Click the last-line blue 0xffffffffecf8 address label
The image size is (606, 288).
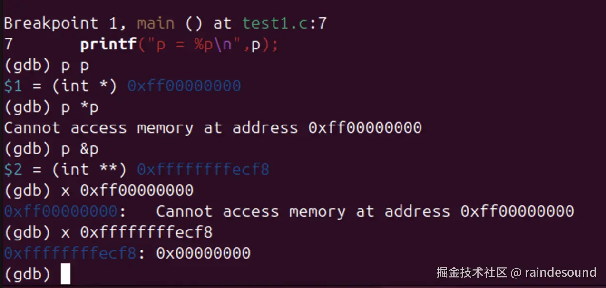(70, 253)
